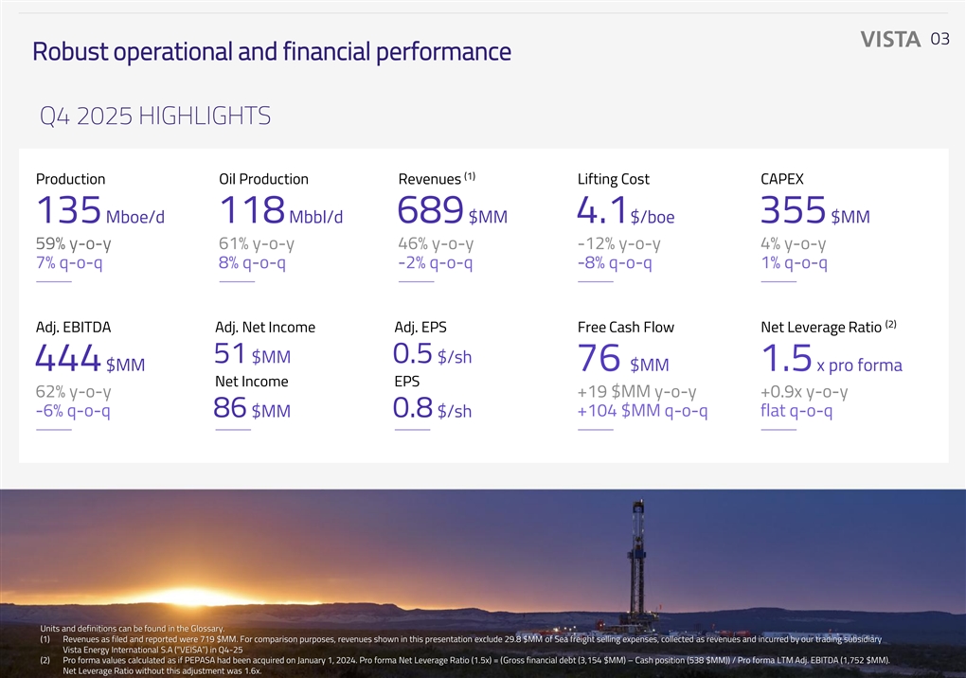The height and width of the screenshot is (678, 966).
Task: Select the 689 $MM Revenues figure
Action: pos(452,210)
